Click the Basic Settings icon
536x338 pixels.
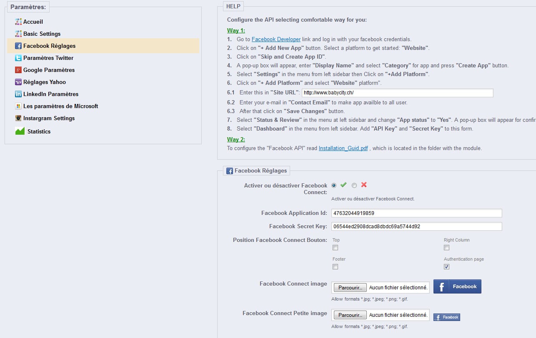coord(18,34)
